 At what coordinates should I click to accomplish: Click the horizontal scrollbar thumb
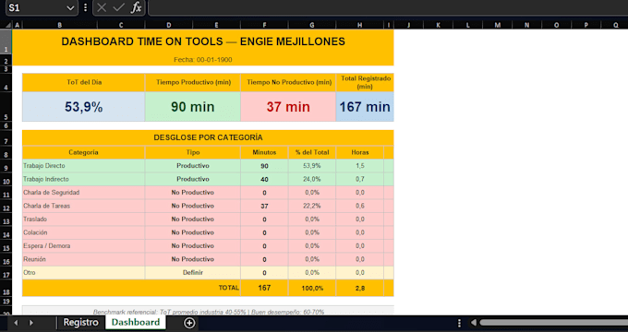point(553,323)
